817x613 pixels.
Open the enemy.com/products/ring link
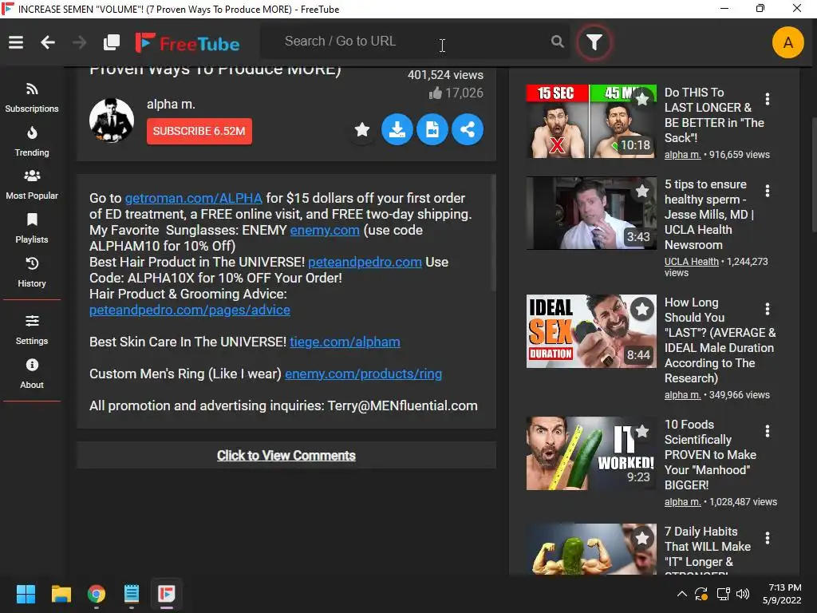[x=363, y=374]
